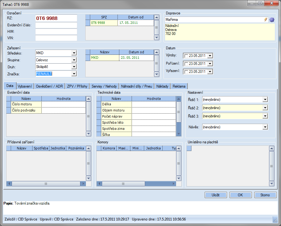281x226 pixels.
Task: Click the right arrow of the Komory horizontal scrollbar
Action: [173, 184]
